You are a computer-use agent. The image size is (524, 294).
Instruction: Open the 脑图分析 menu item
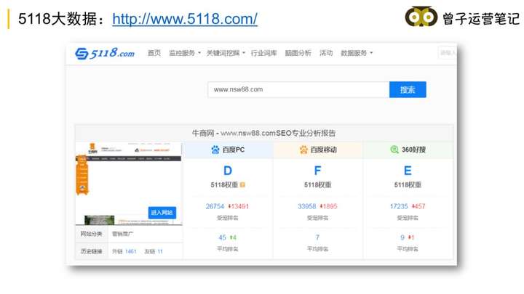[298, 53]
